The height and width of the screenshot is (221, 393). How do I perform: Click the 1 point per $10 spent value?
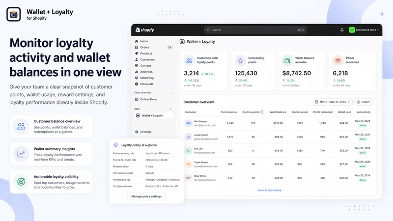158,153
